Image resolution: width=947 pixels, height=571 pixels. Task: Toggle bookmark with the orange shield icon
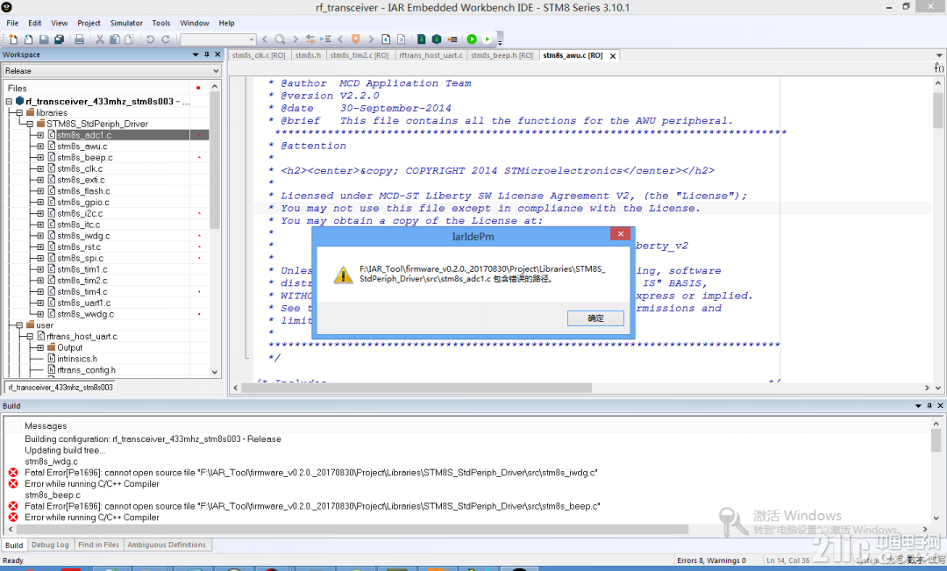click(x=356, y=39)
